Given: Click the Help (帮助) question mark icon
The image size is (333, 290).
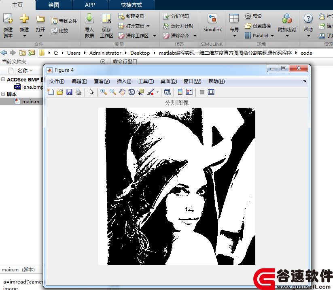Looking at the screenshot, I should click(x=308, y=19).
